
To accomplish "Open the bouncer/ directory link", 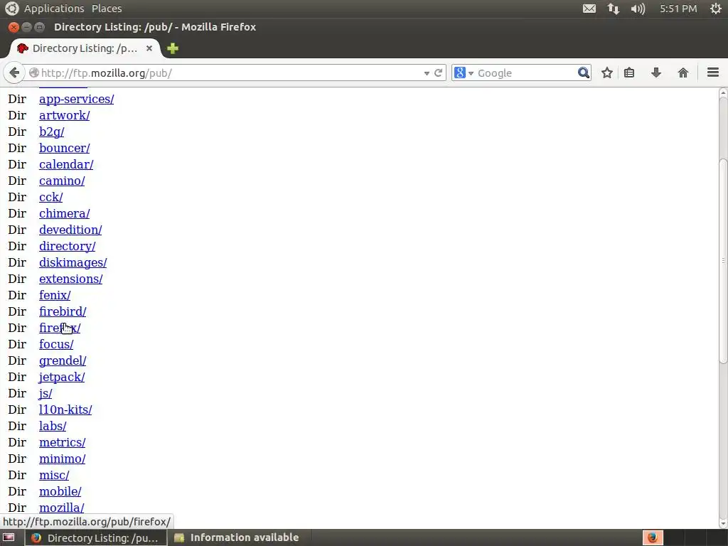I will click(x=65, y=148).
